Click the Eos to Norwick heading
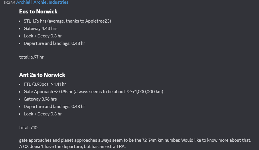 click(38, 12)
